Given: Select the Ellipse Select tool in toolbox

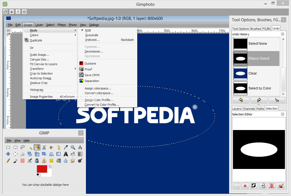Looking at the screenshot, I should pyautogui.click(x=15, y=147).
